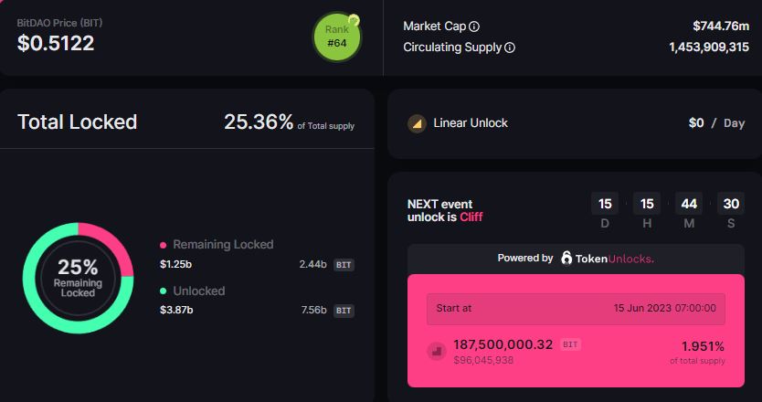Viewport: 762px width, 402px height.
Task: Click the Start at date row
Action: 576,309
